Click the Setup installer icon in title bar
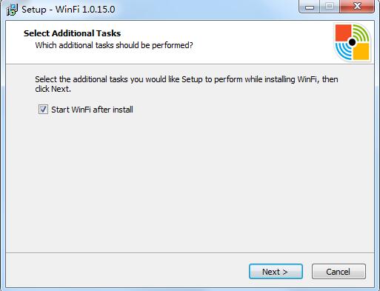 tap(12, 10)
